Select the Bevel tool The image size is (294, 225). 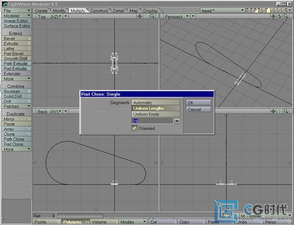tap(16, 38)
